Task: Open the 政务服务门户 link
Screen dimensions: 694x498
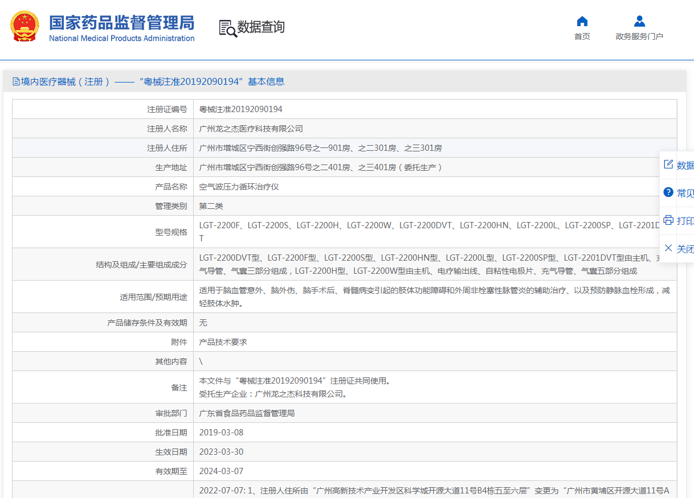Action: click(x=639, y=36)
